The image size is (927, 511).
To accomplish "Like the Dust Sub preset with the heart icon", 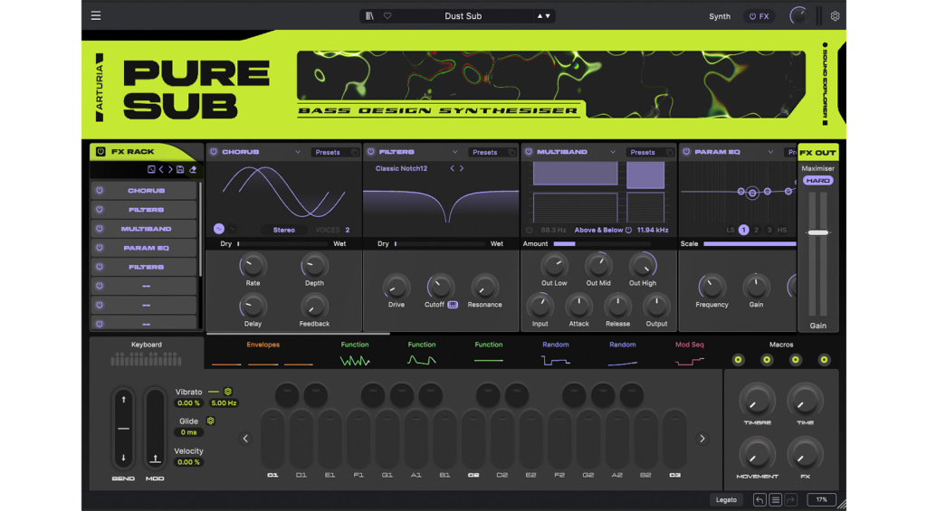I will coord(387,16).
